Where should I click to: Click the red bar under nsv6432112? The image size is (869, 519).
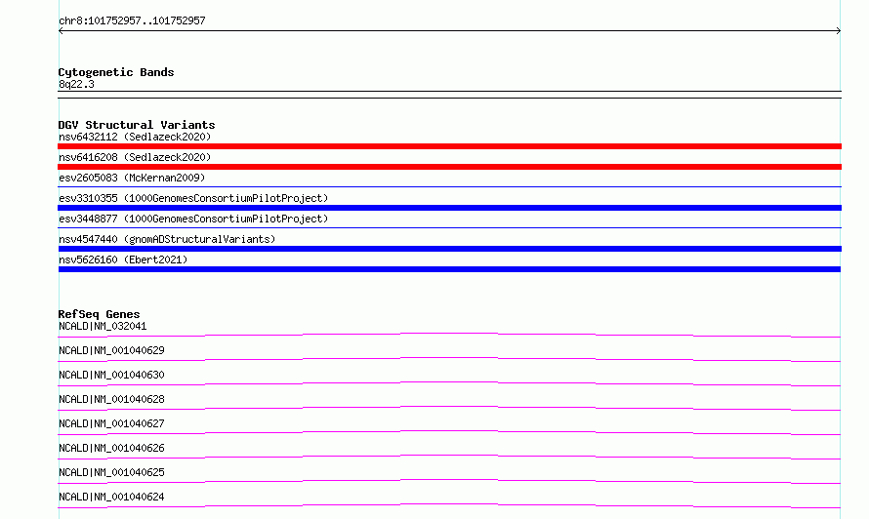click(449, 146)
